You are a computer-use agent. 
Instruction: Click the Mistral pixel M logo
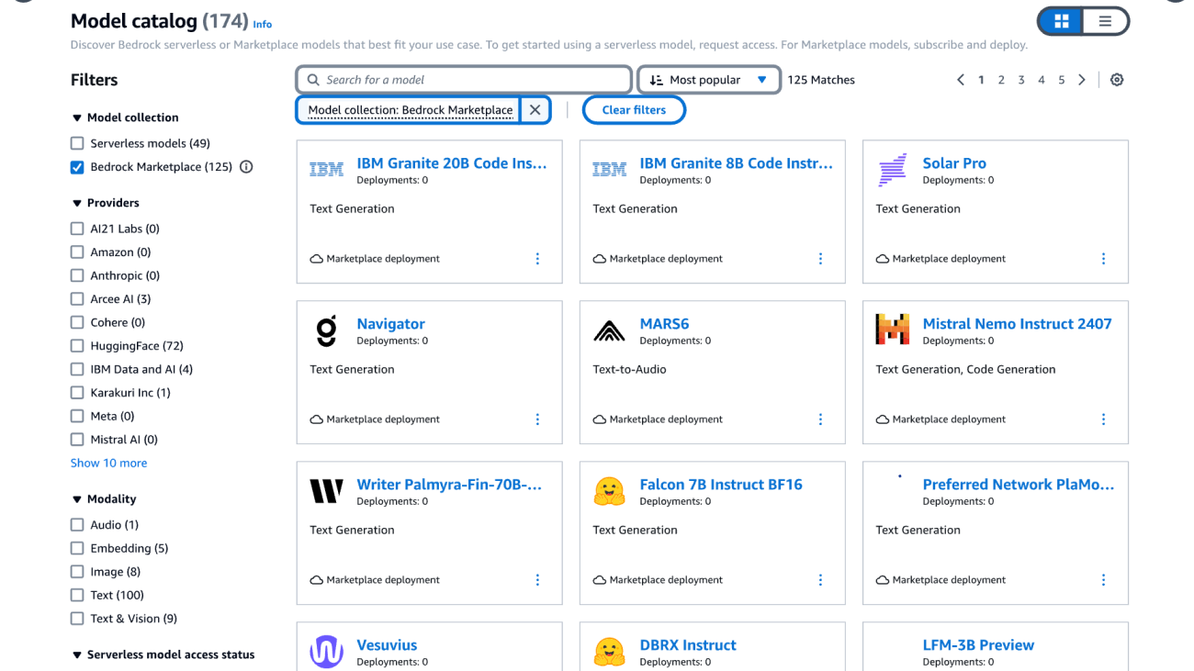click(x=892, y=330)
